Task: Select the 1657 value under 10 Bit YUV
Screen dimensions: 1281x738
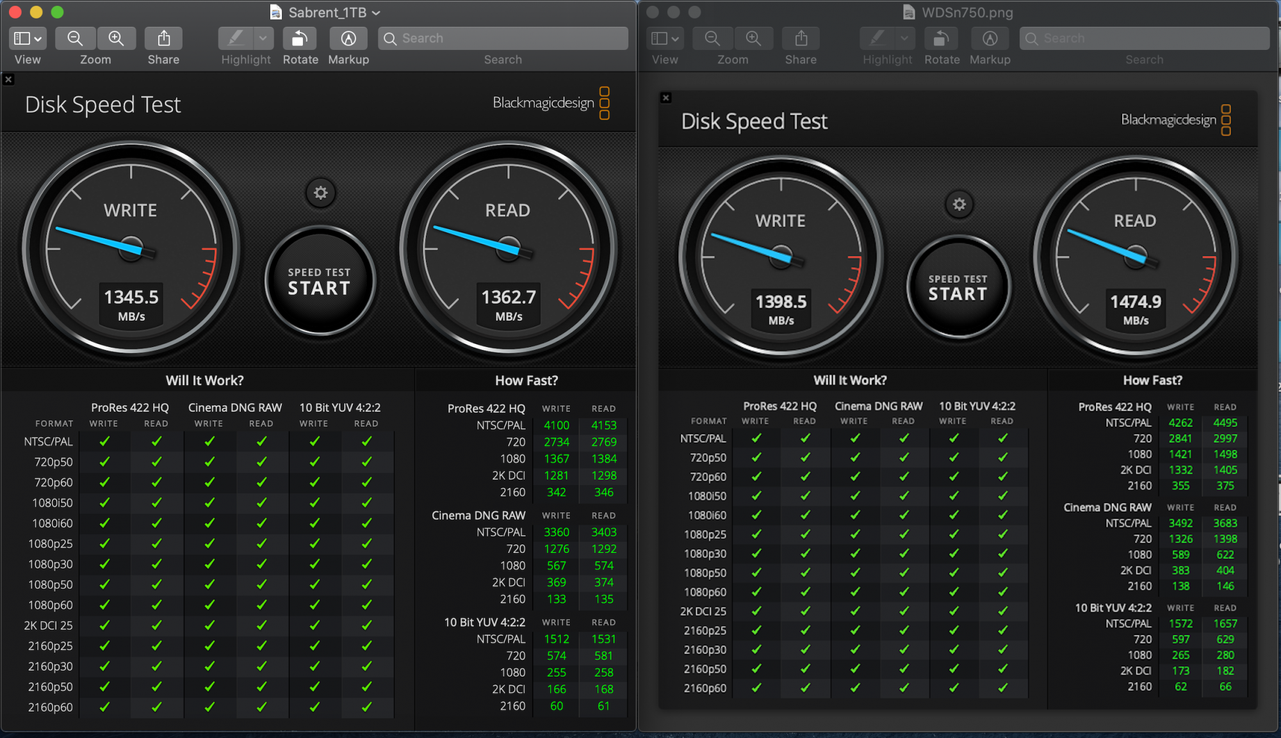Action: click(x=1225, y=623)
